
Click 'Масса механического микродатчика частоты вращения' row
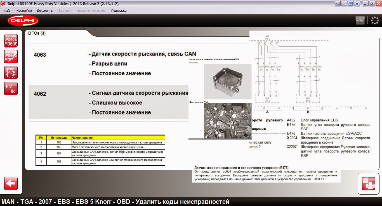pyautogui.click(x=108, y=147)
